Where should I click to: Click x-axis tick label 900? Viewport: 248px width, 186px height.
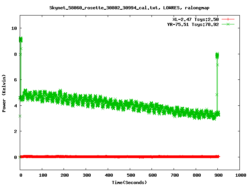tap(219, 175)
